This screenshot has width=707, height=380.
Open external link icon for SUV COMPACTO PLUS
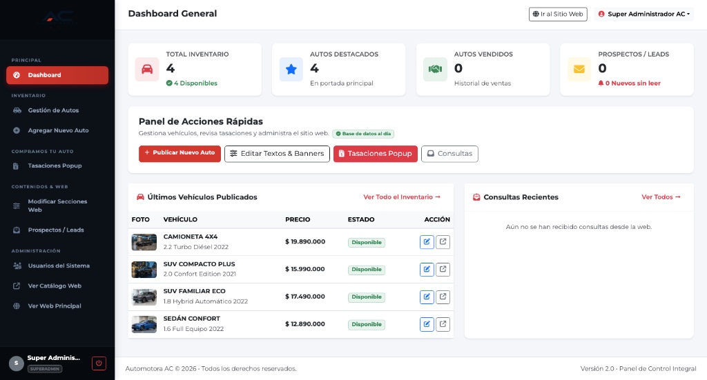(x=443, y=269)
